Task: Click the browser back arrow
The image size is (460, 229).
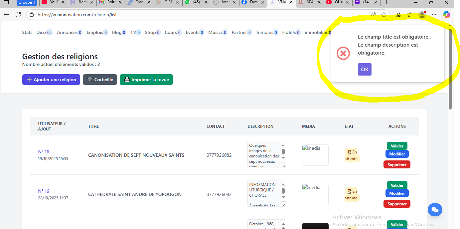Action: tap(6, 15)
